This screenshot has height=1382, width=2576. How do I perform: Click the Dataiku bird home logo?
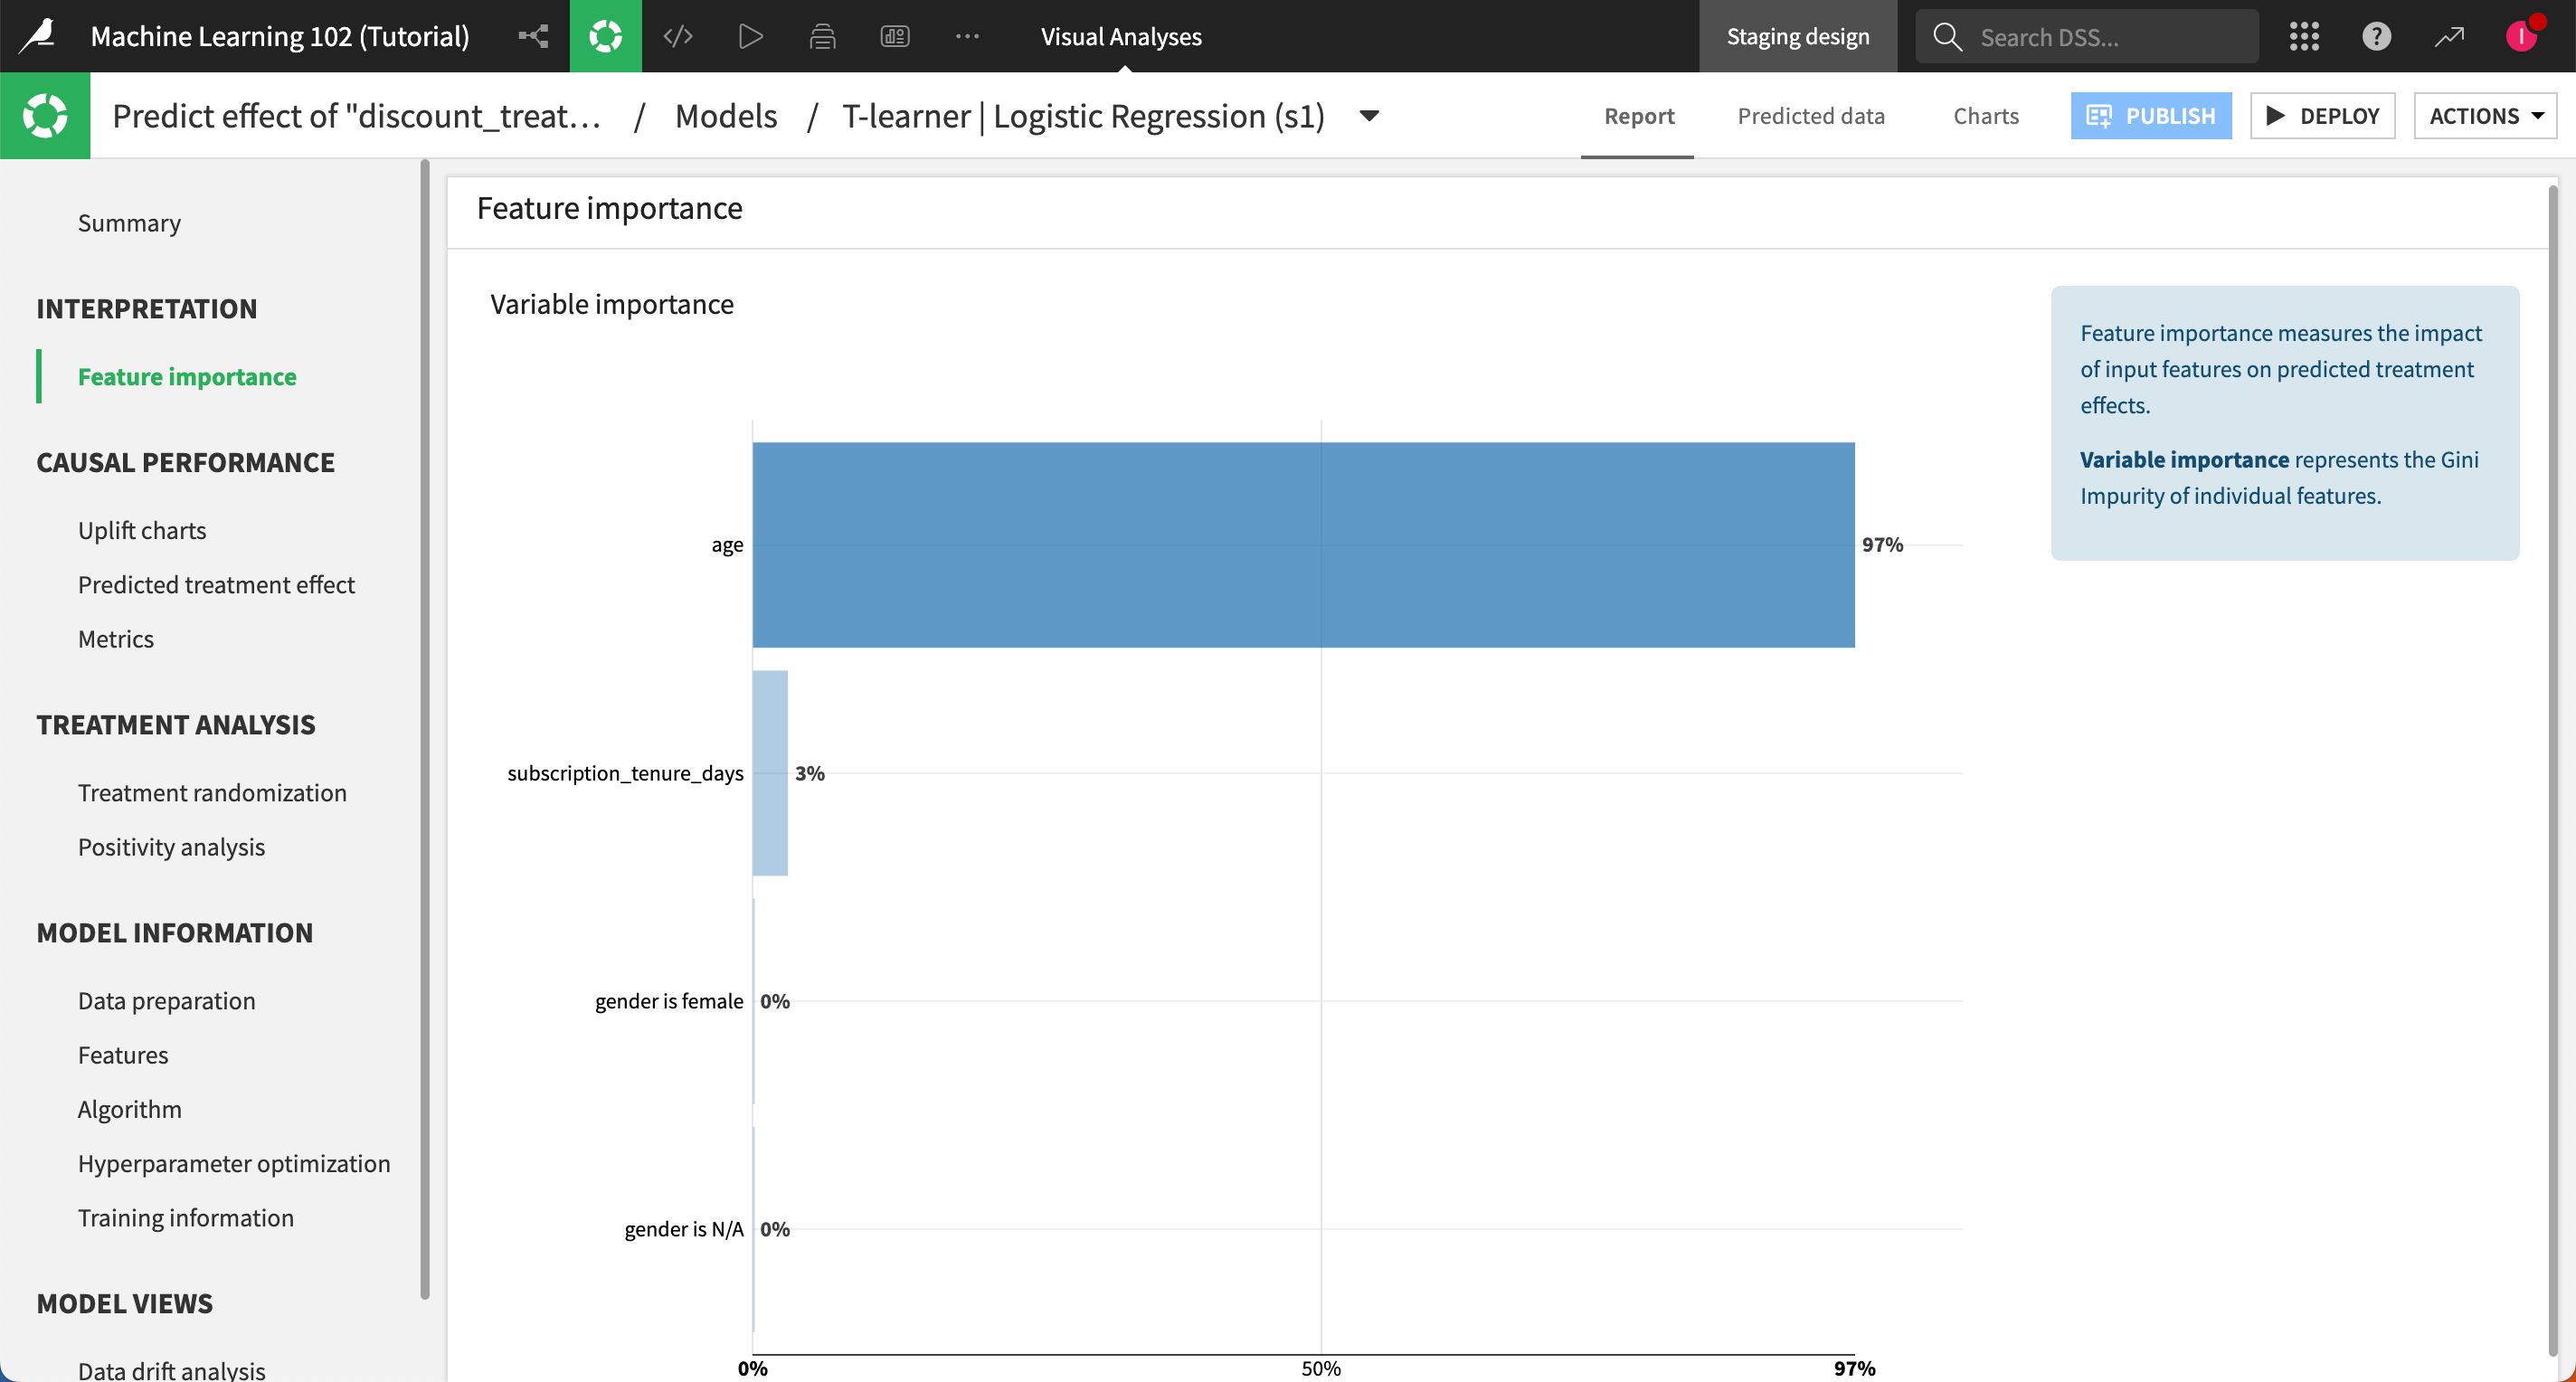coord(38,36)
